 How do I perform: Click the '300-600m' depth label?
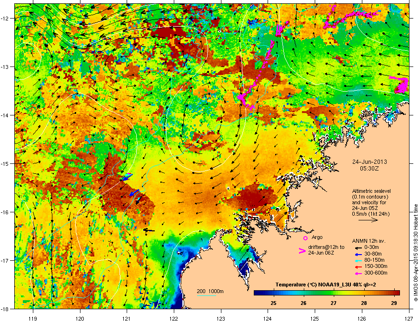[x=376, y=273]
